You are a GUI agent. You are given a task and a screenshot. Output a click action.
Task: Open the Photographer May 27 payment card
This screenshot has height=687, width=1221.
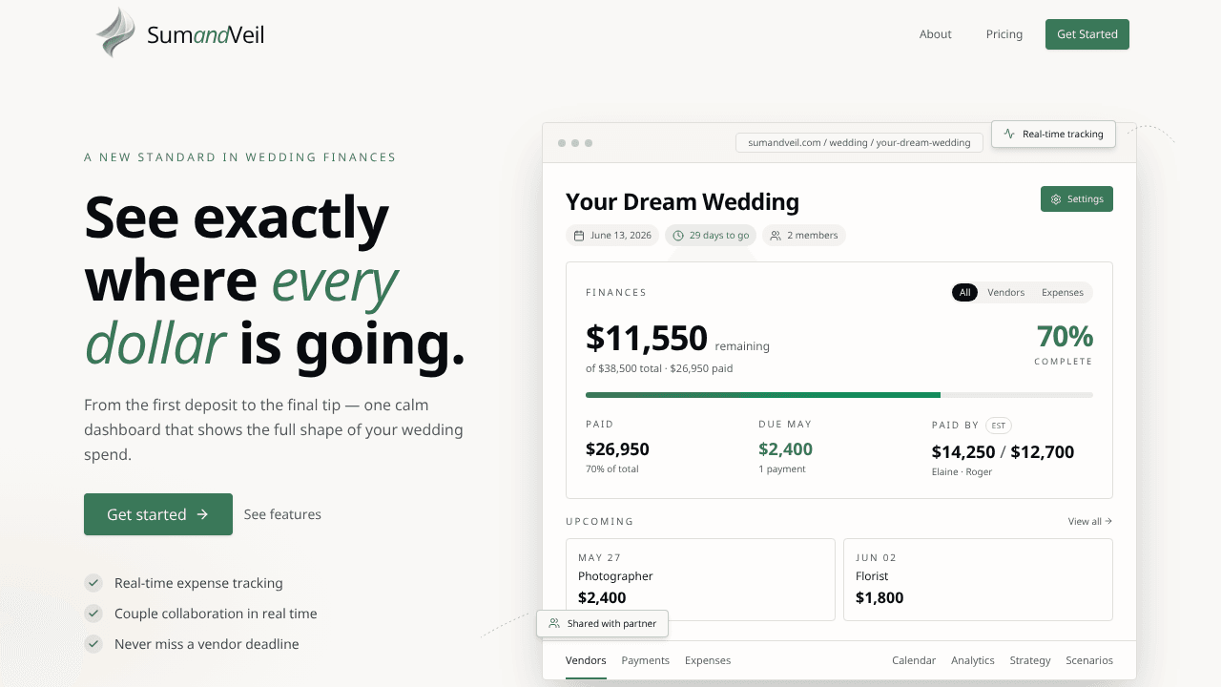[x=700, y=579]
